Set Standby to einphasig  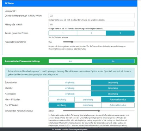70,88
